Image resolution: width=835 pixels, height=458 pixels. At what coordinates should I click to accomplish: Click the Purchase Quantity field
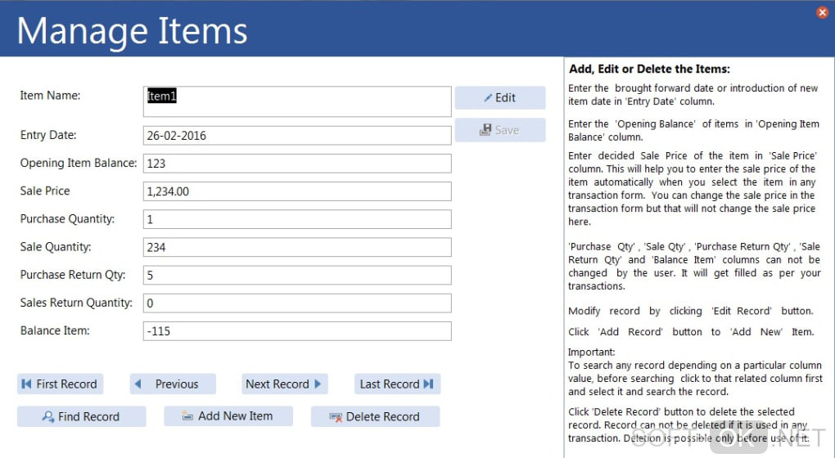(297, 219)
